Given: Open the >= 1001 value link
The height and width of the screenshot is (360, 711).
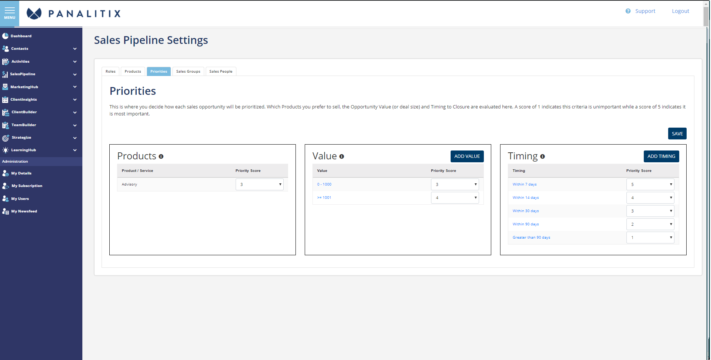Looking at the screenshot, I should (x=324, y=198).
